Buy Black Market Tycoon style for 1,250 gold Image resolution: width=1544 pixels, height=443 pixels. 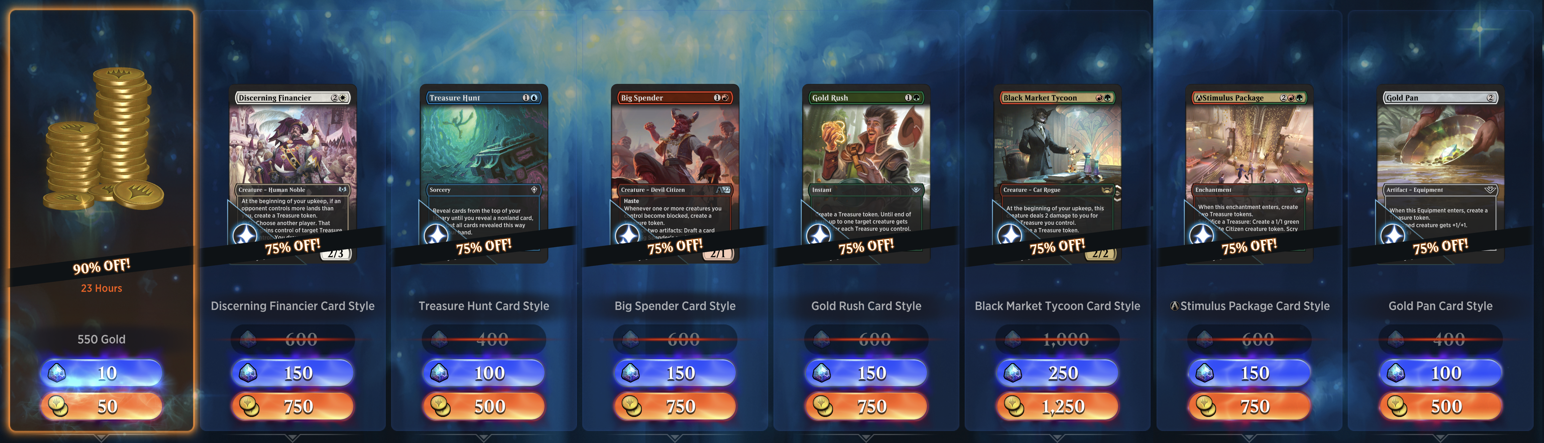(1057, 407)
